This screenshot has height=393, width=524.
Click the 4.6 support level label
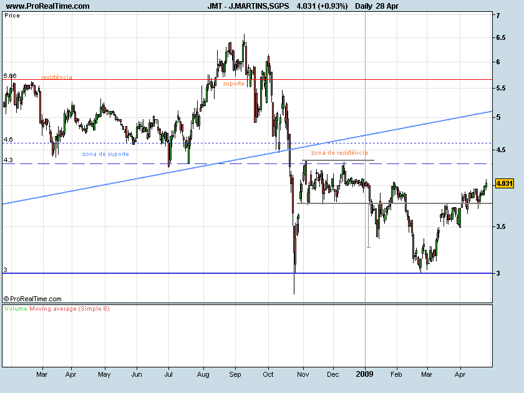click(8, 139)
